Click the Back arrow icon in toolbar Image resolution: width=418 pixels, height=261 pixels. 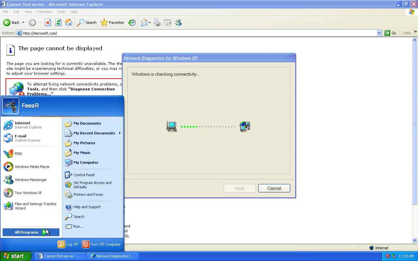(x=7, y=23)
